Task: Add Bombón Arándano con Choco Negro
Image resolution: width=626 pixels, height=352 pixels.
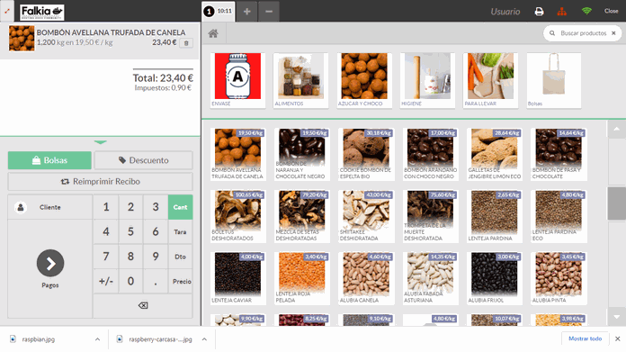Action: 430,154
